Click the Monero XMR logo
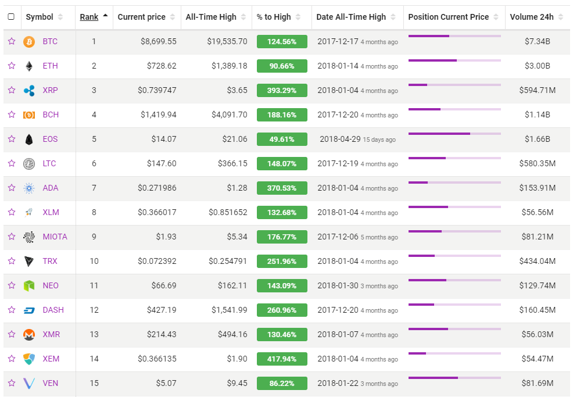Image resolution: width=573 pixels, height=397 pixels. pos(29,334)
